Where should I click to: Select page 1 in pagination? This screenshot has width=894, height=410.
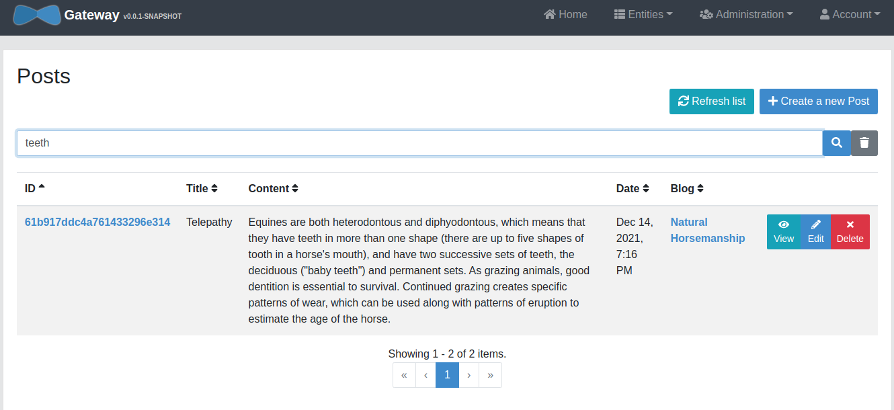pyautogui.click(x=447, y=375)
